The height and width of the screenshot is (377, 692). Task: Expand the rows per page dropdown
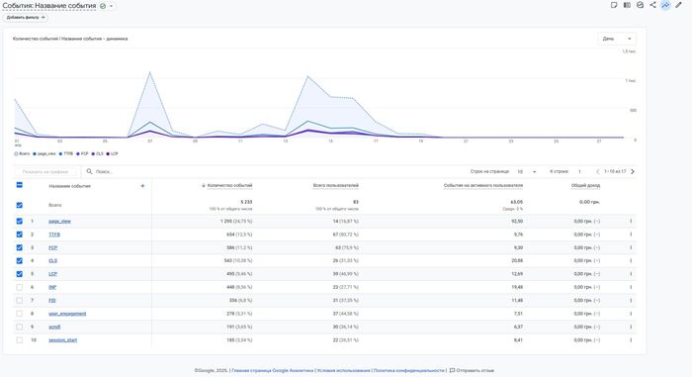click(527, 171)
